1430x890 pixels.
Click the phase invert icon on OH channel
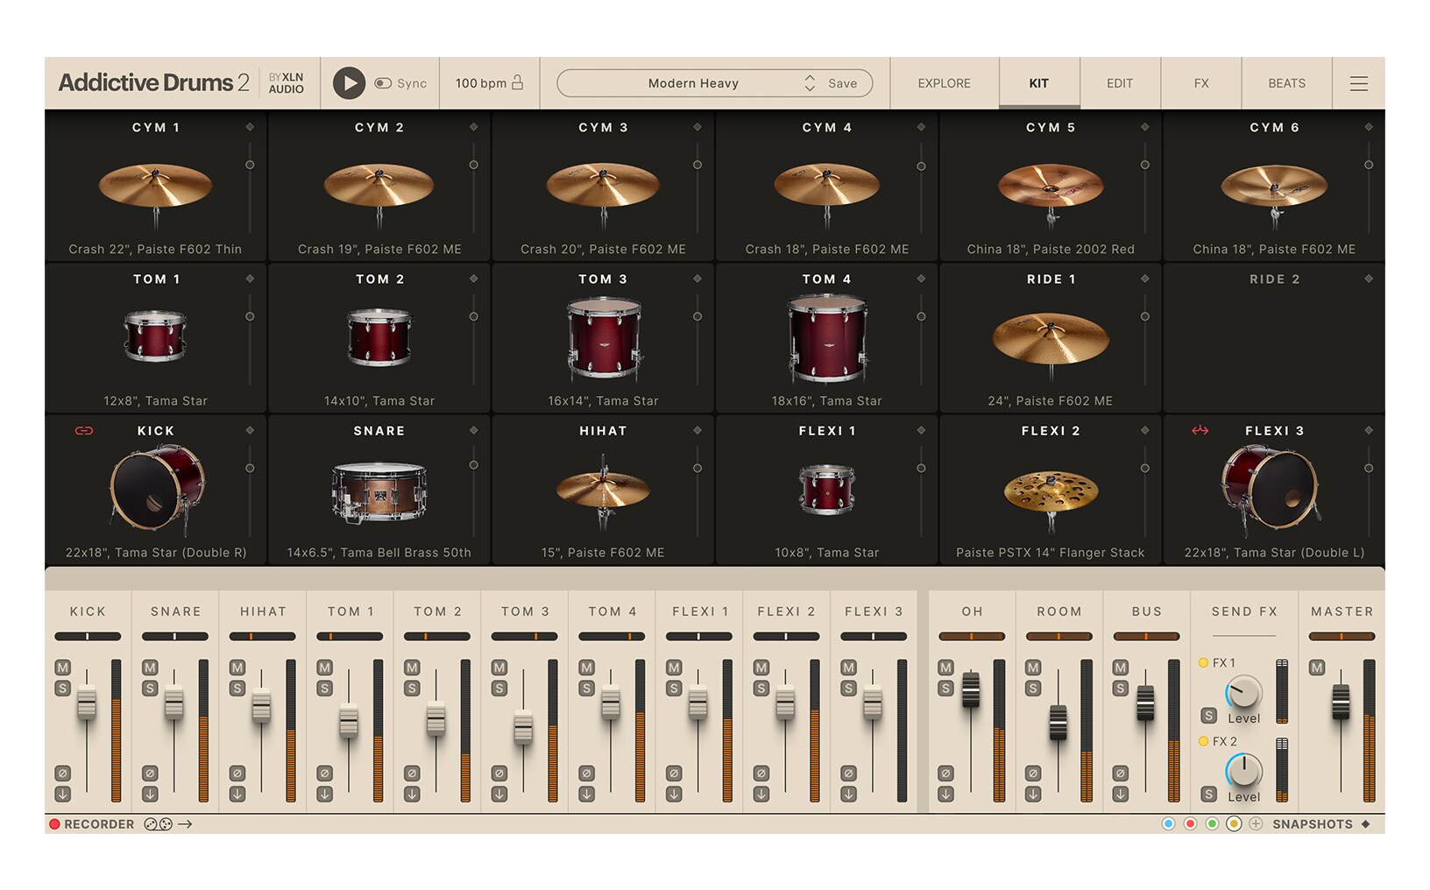click(945, 773)
